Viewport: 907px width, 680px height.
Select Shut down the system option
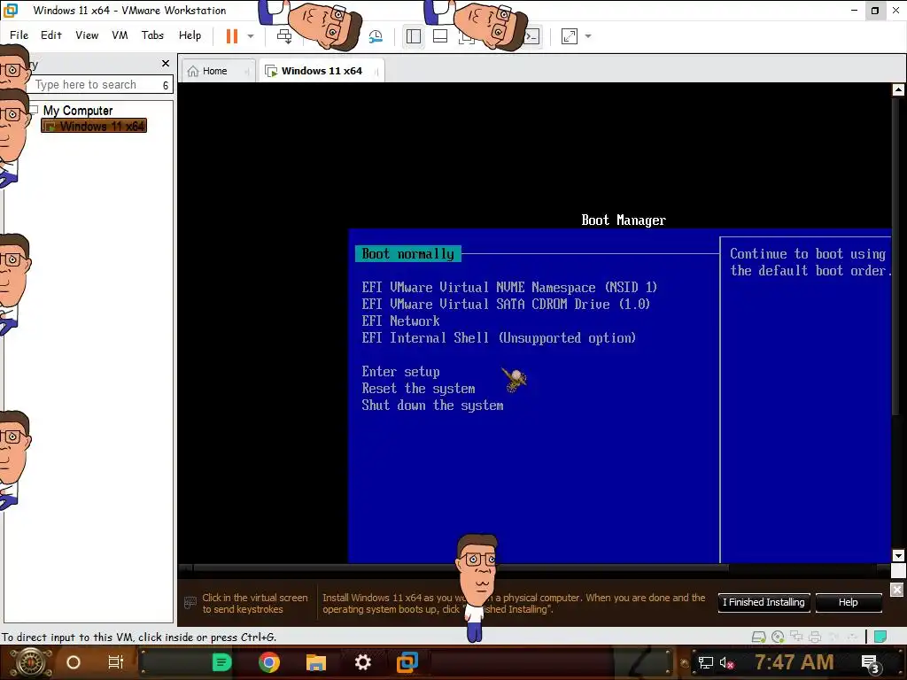tap(432, 406)
